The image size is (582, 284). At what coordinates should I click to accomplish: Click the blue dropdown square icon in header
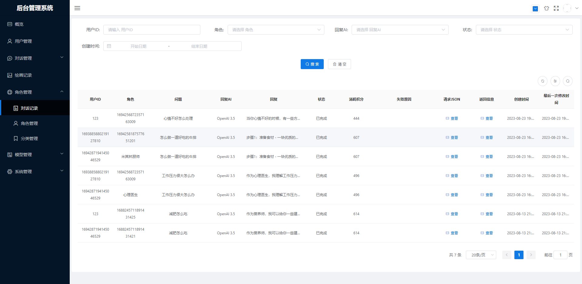535,9
